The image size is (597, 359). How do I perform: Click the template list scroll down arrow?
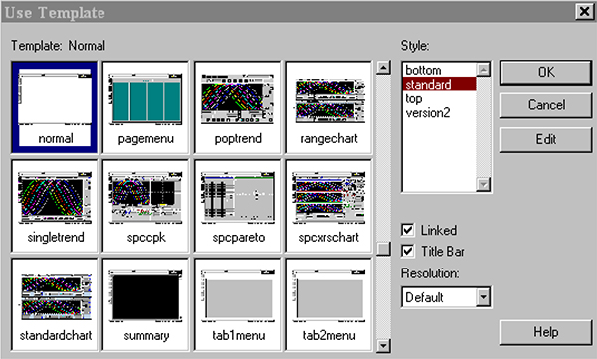pyautogui.click(x=383, y=346)
